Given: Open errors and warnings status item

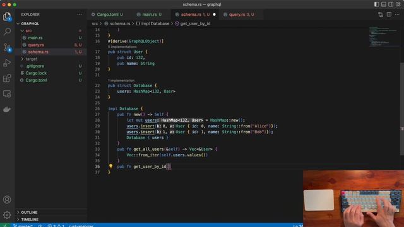Looking at the screenshot, I should click(x=56, y=226).
